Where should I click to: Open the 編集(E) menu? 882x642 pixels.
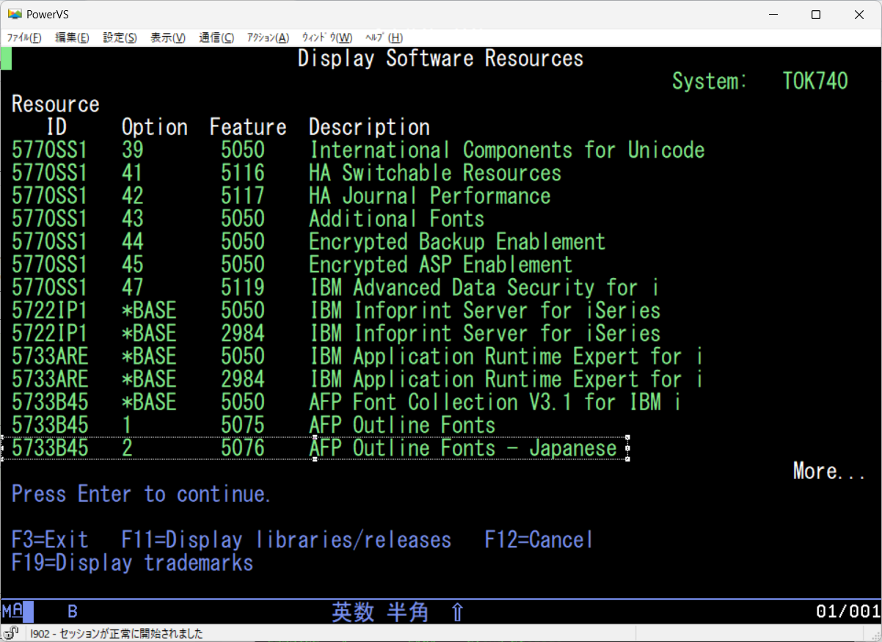[72, 38]
